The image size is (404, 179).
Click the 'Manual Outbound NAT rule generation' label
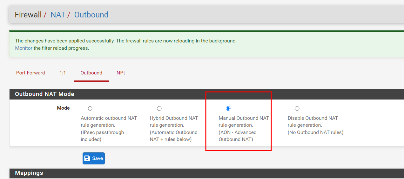tap(244, 129)
